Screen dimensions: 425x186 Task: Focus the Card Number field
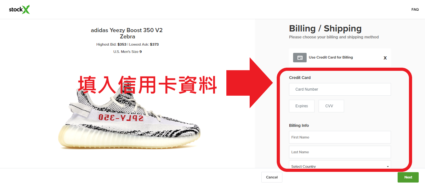(340, 89)
